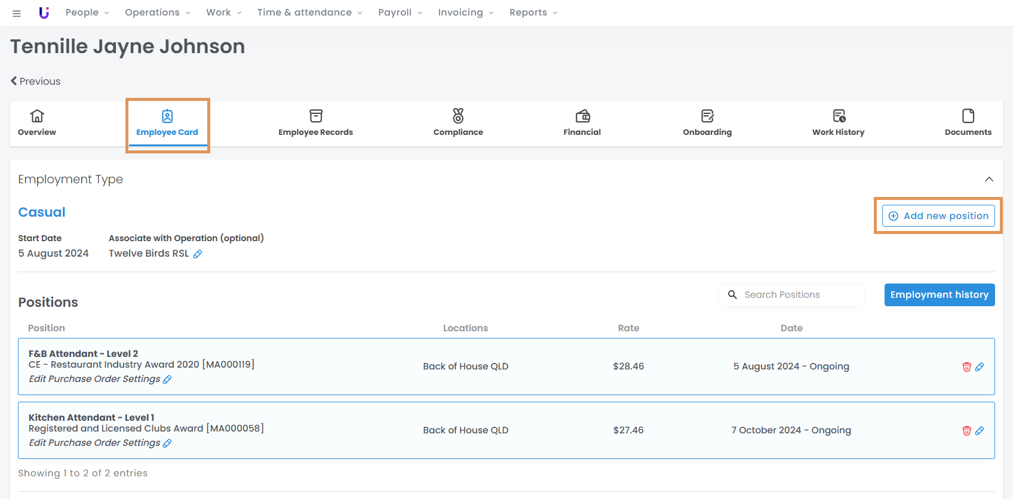1013x499 pixels.
Task: Expand the Payroll dropdown menu
Action: point(400,13)
